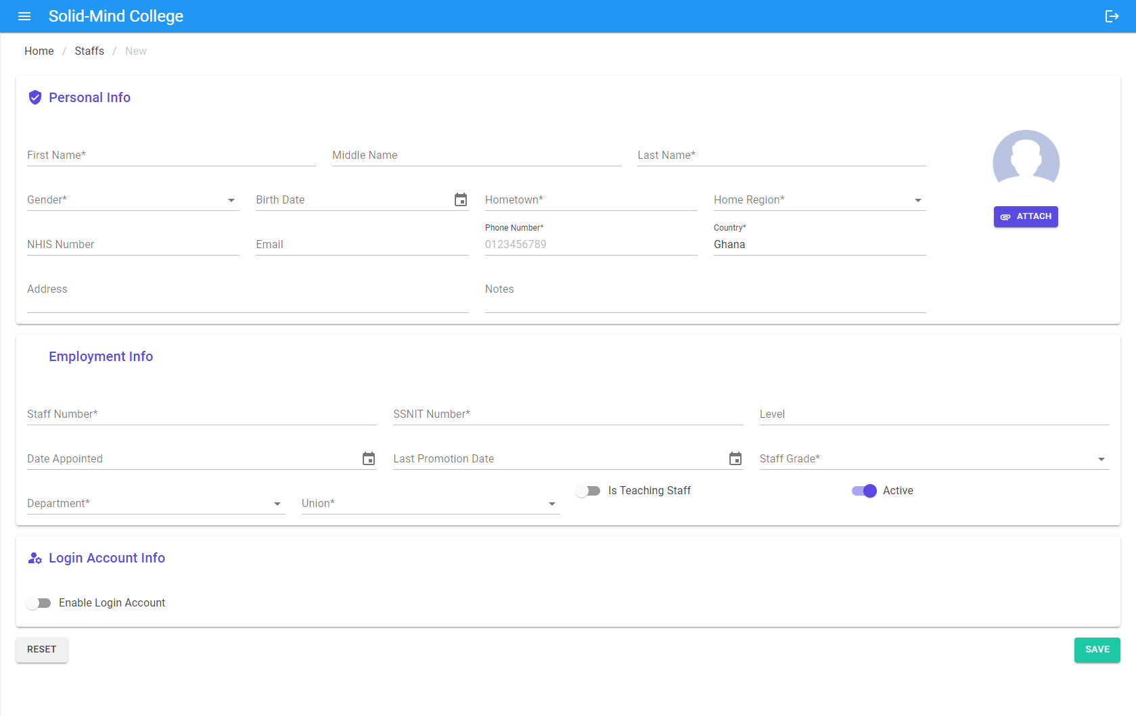1136x716 pixels.
Task: Click the Last Promotion Date field
Action: (559, 459)
